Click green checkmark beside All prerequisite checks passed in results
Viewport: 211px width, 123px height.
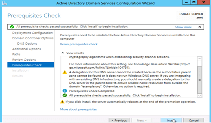point(65,95)
